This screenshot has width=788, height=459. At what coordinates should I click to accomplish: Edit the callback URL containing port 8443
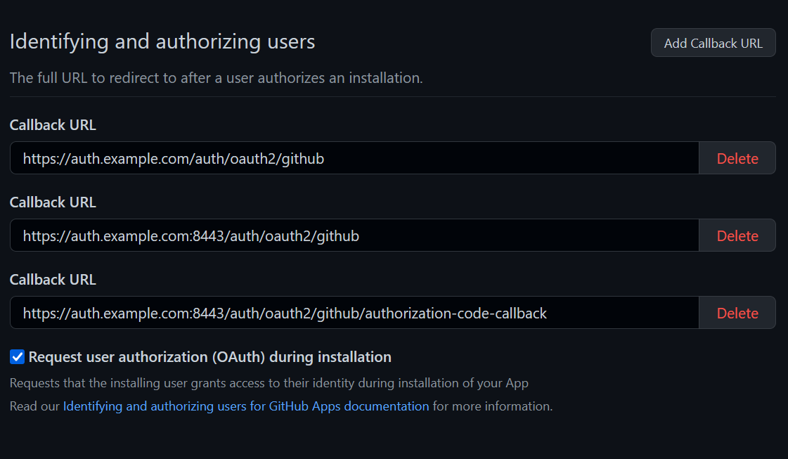tap(351, 235)
